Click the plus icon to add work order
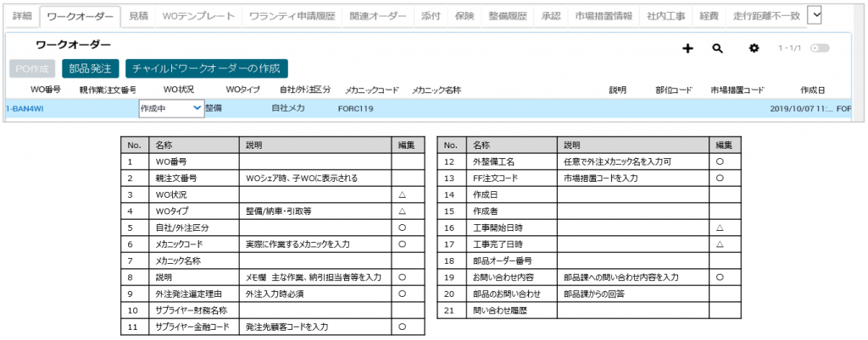The image size is (868, 340). coord(688,49)
